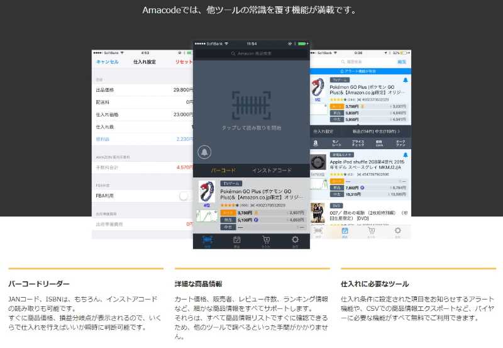Click the Amazon search field in center phone
Viewport: 503px width, 348px height.
251,53
